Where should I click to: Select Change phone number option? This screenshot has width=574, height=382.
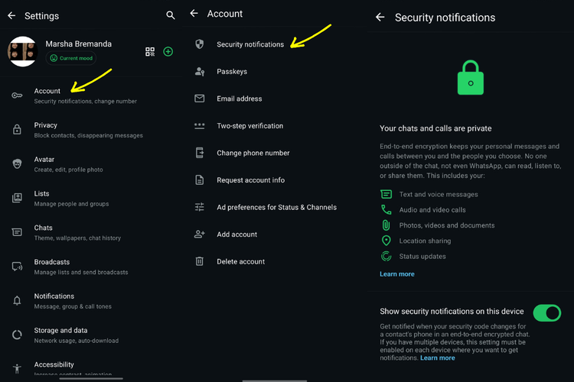tap(275, 153)
